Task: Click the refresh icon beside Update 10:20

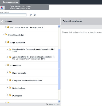Action: coord(47,104)
